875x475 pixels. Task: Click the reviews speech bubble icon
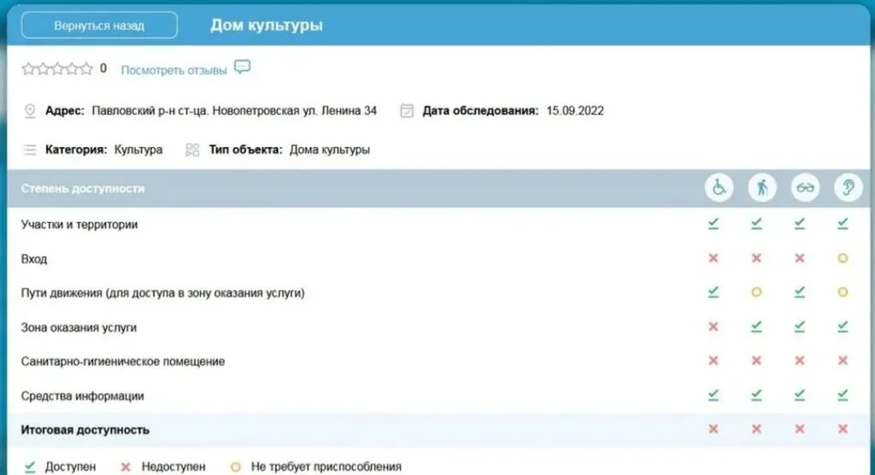coord(242,67)
